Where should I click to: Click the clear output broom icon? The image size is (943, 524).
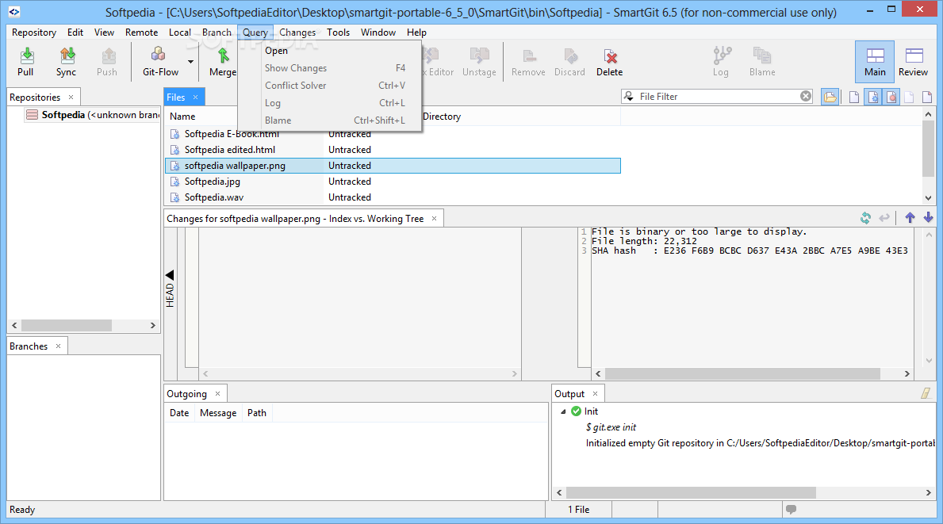click(926, 394)
